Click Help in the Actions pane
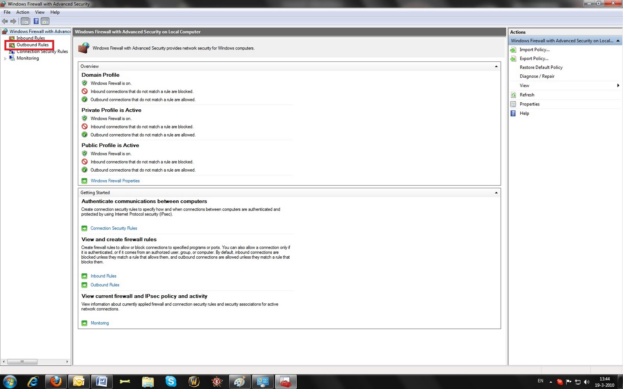 pyautogui.click(x=524, y=114)
